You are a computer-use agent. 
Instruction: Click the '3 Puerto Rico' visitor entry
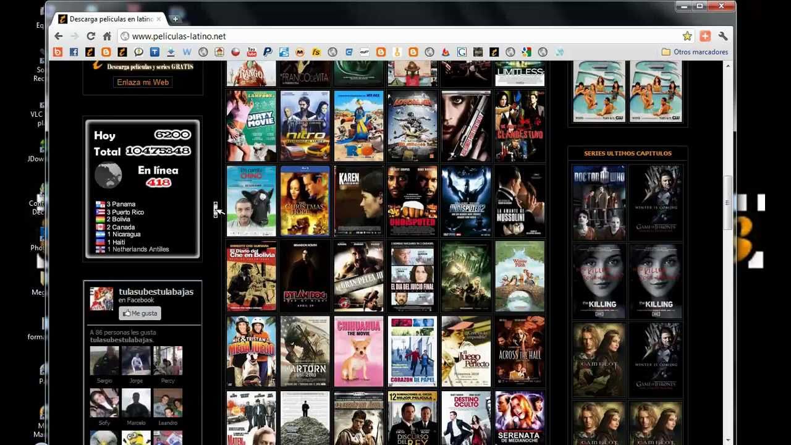[x=120, y=212]
